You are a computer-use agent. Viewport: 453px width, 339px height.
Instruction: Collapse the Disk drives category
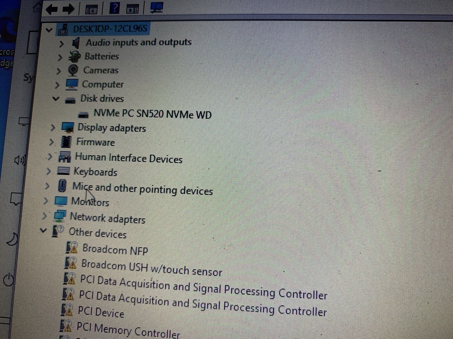[56, 99]
